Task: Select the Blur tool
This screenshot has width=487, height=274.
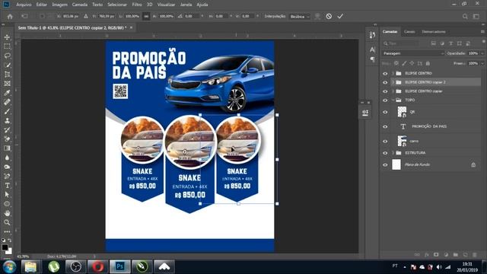Action: [7, 158]
